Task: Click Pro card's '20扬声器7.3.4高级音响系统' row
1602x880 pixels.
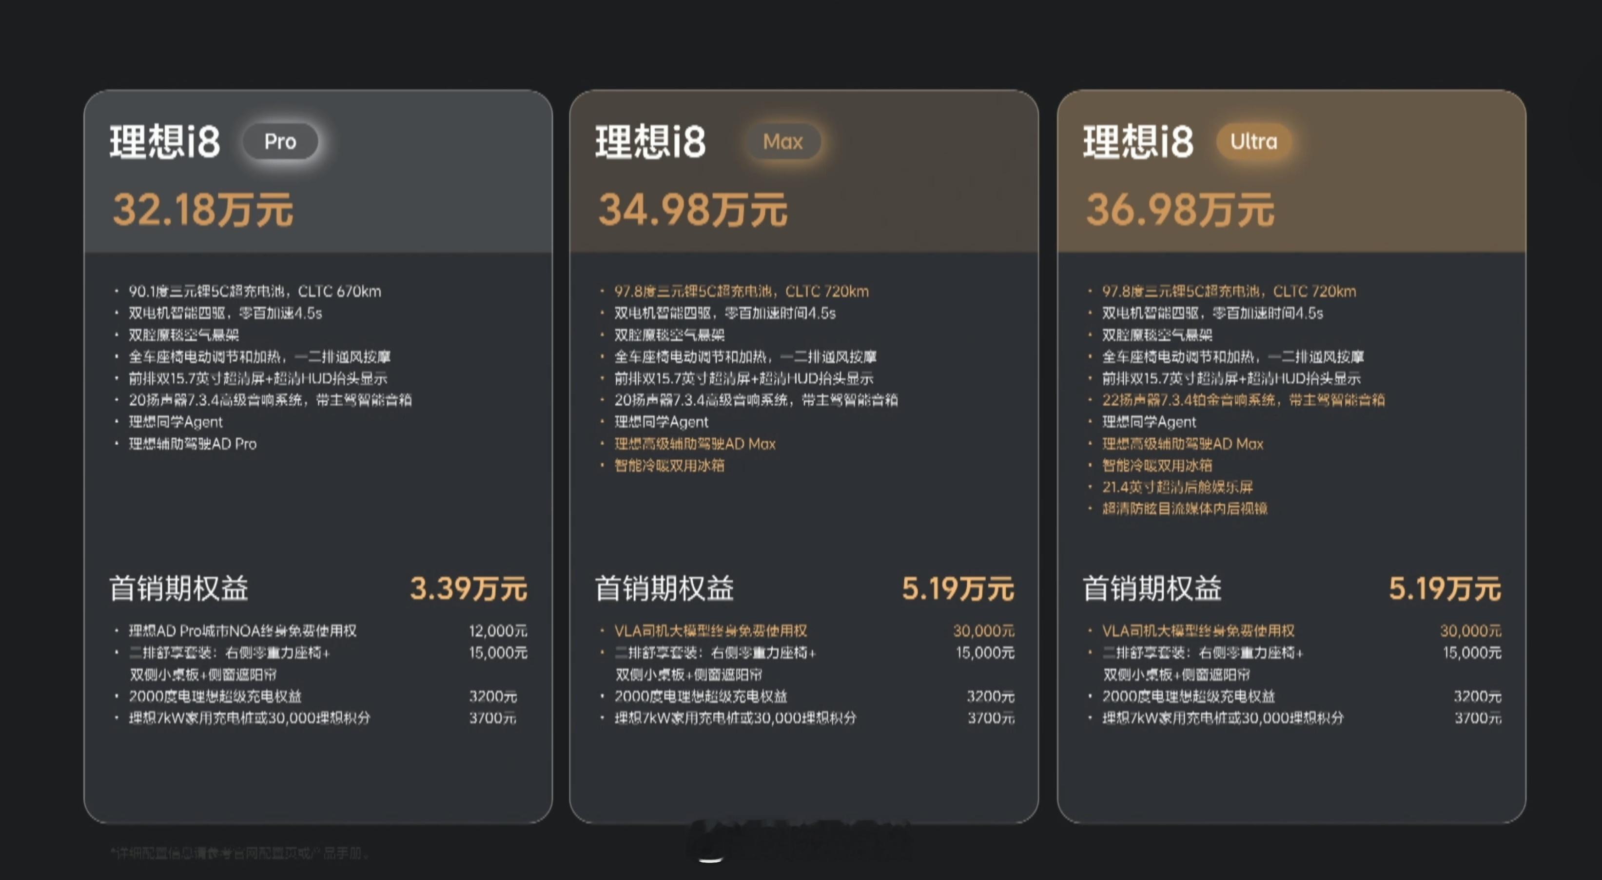Action: [270, 400]
